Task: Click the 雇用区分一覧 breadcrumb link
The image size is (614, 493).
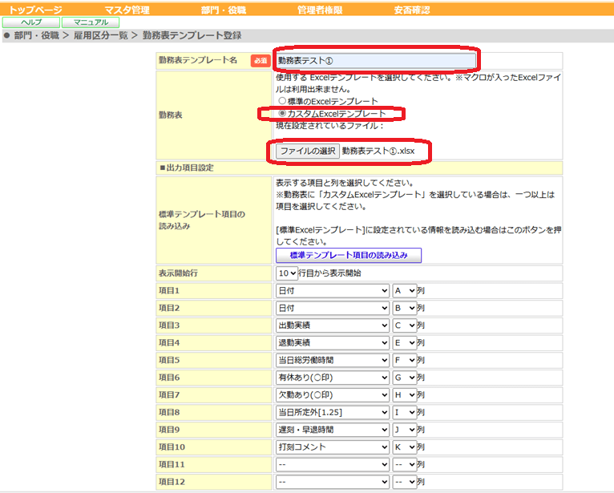Action: pyautogui.click(x=101, y=35)
